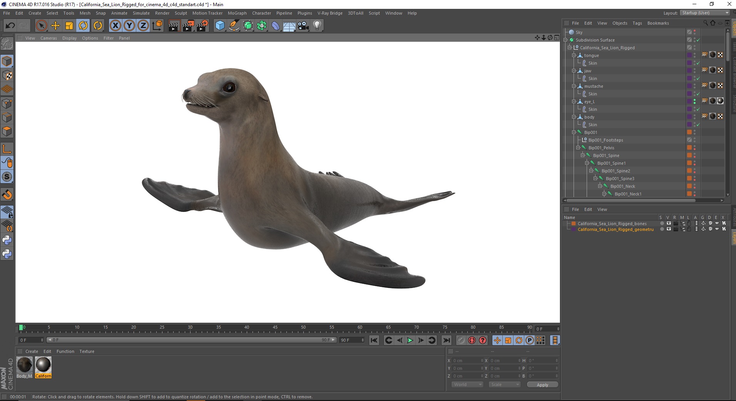Add a Light object
This screenshot has width=736, height=401.
317,26
